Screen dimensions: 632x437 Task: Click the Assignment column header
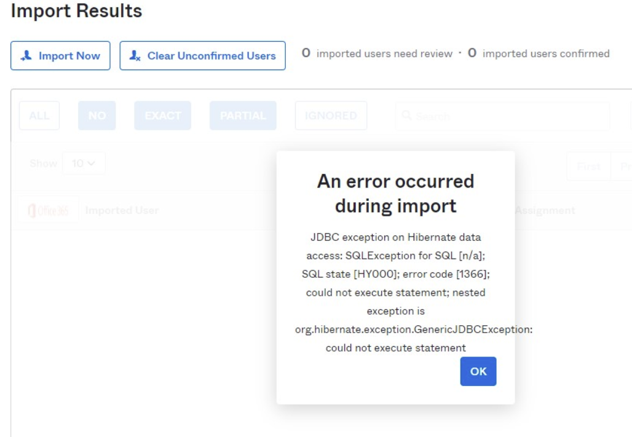(x=545, y=210)
